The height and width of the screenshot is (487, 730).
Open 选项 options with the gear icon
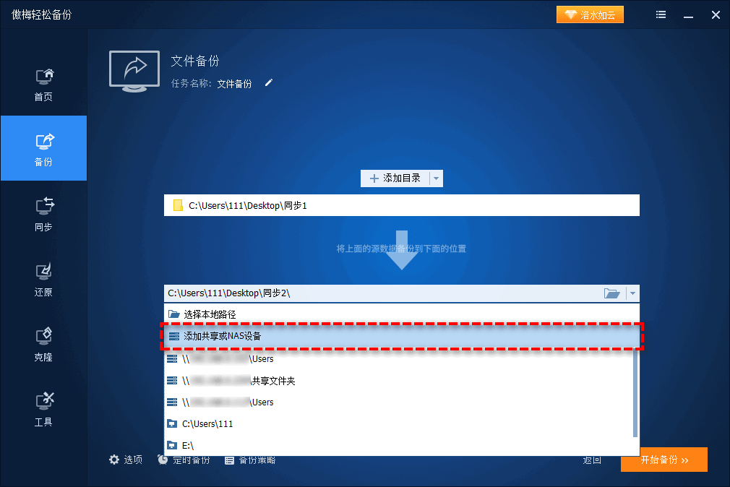pos(126,460)
